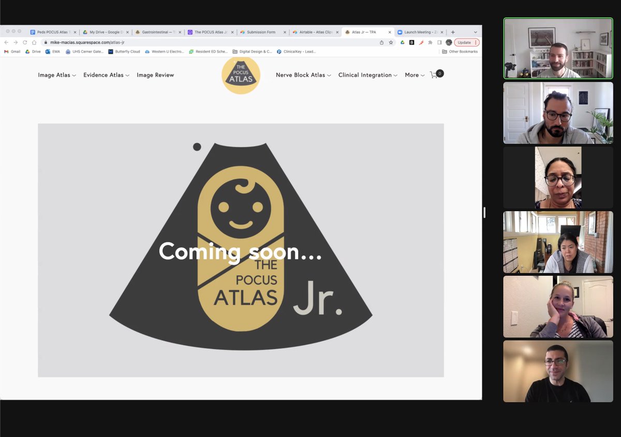Open the Gmail bookmark
The image size is (621, 437).
tap(12, 52)
